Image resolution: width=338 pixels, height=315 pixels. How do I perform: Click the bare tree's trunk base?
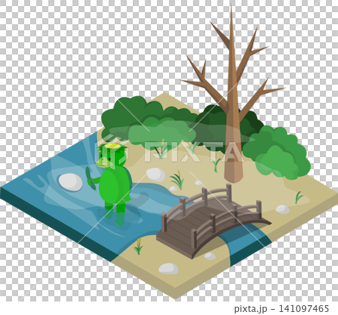coord(234,173)
